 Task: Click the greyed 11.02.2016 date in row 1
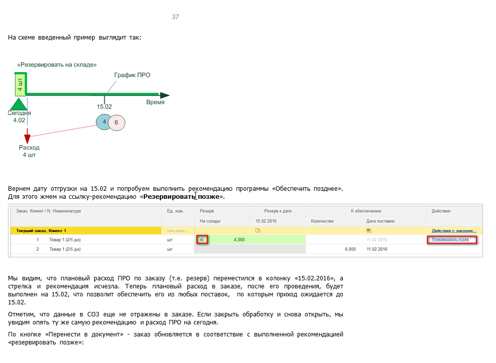(377, 240)
